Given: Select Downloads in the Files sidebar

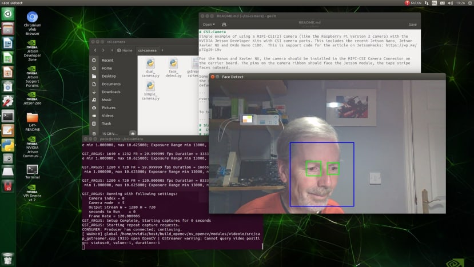Looking at the screenshot, I should [114, 92].
